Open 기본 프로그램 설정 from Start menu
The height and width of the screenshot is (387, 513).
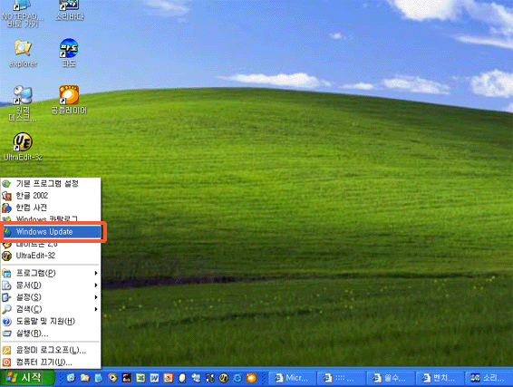click(x=51, y=183)
